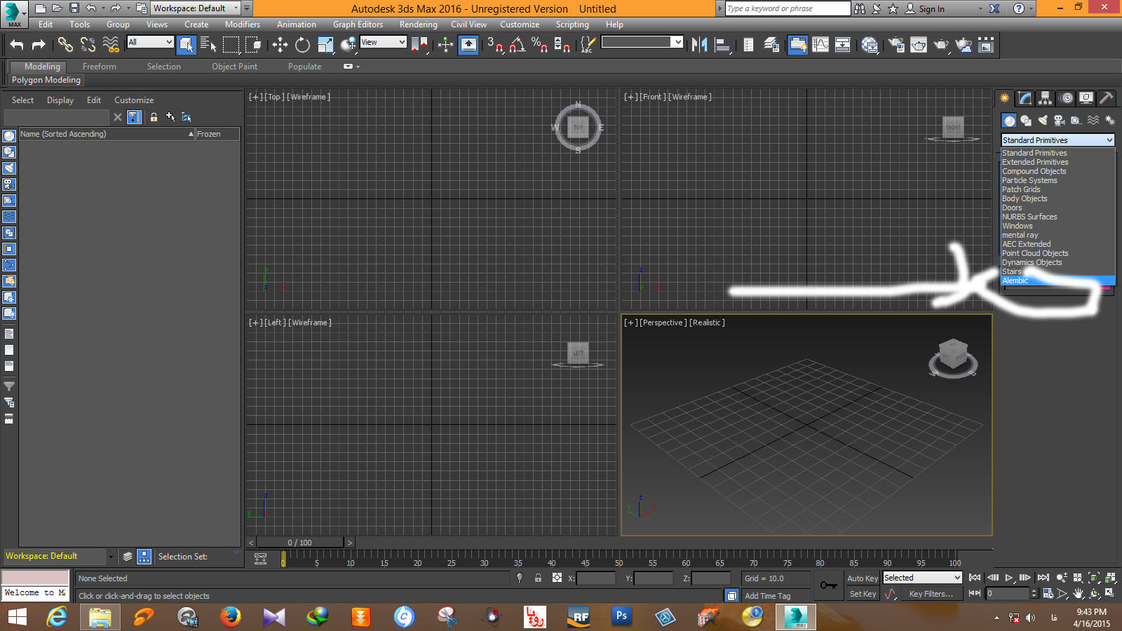Open Render Setup teapot icon

pyautogui.click(x=896, y=45)
